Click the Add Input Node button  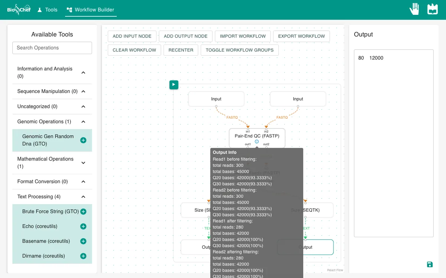tap(132, 36)
